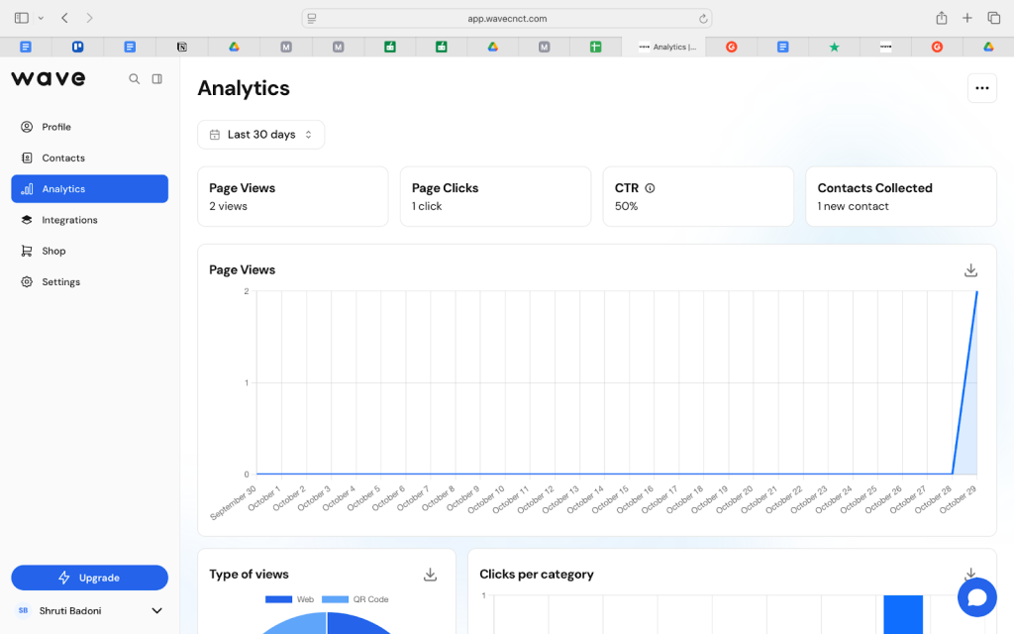
Task: Expand the Shruti Badoni account menu
Action: click(155, 611)
